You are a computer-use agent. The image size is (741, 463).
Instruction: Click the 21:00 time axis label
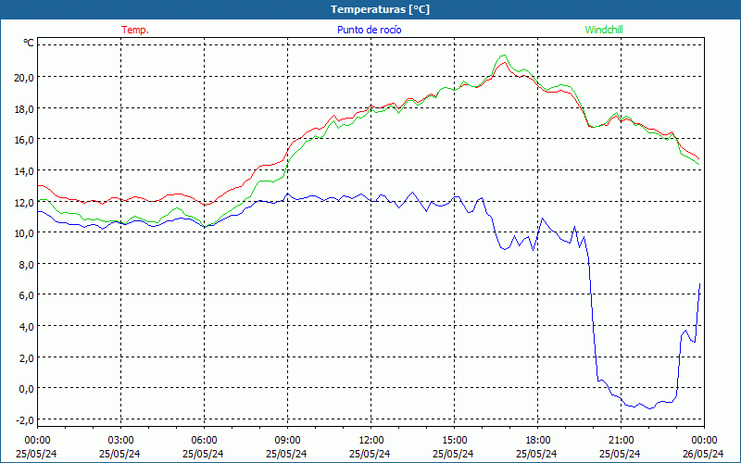click(621, 441)
